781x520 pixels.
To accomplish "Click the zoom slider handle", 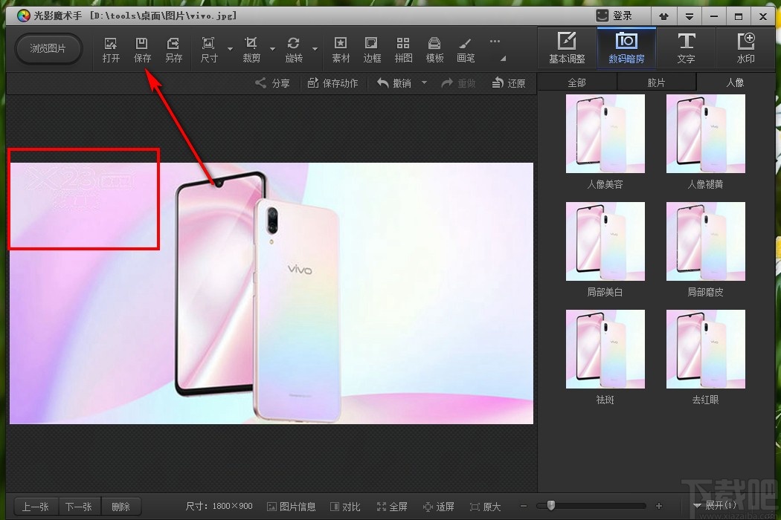I will point(551,505).
